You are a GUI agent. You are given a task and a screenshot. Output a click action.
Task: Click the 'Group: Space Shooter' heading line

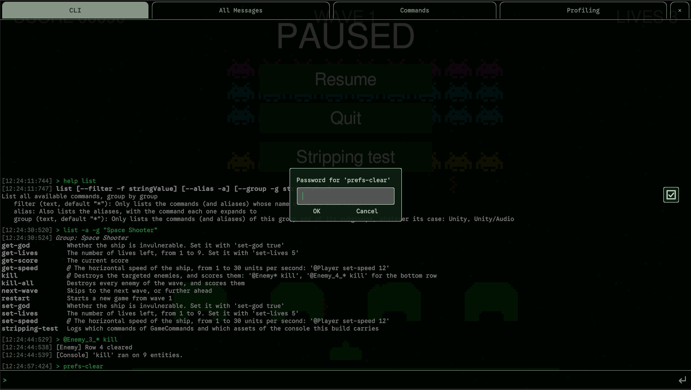click(92, 238)
